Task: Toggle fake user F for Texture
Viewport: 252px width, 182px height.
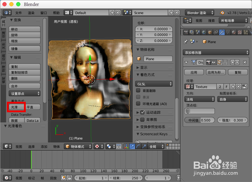Action: click(227, 87)
